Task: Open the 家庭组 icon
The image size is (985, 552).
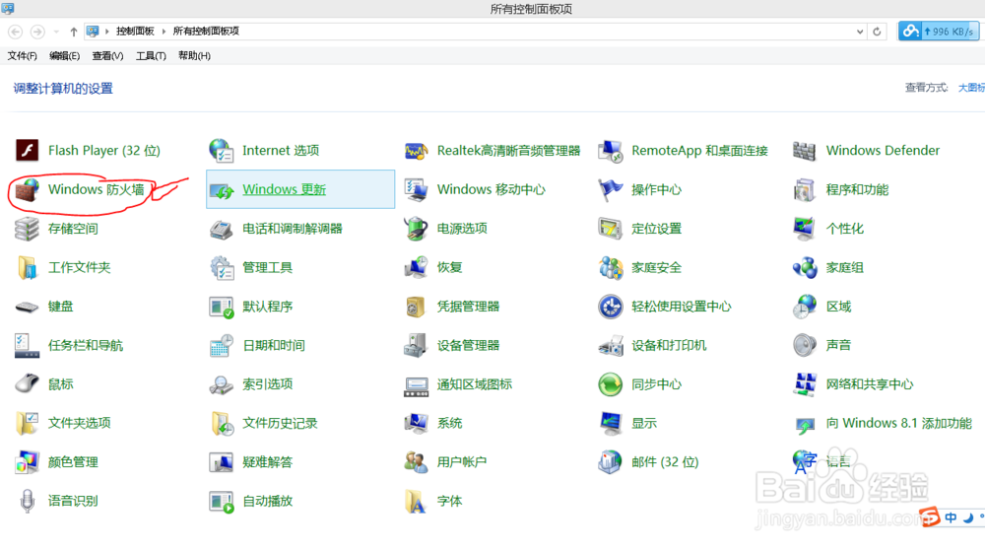Action: (804, 267)
